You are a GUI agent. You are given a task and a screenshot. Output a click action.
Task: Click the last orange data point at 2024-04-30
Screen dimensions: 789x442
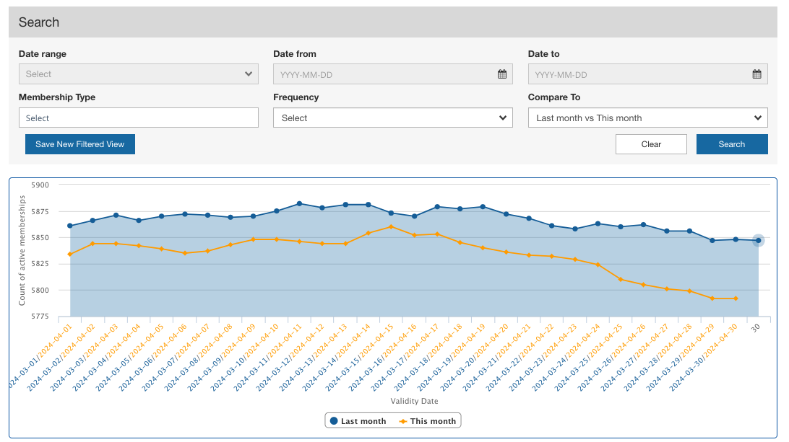736,299
